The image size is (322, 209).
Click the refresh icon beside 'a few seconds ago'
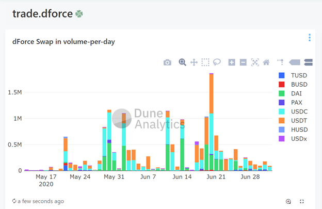click(14, 201)
